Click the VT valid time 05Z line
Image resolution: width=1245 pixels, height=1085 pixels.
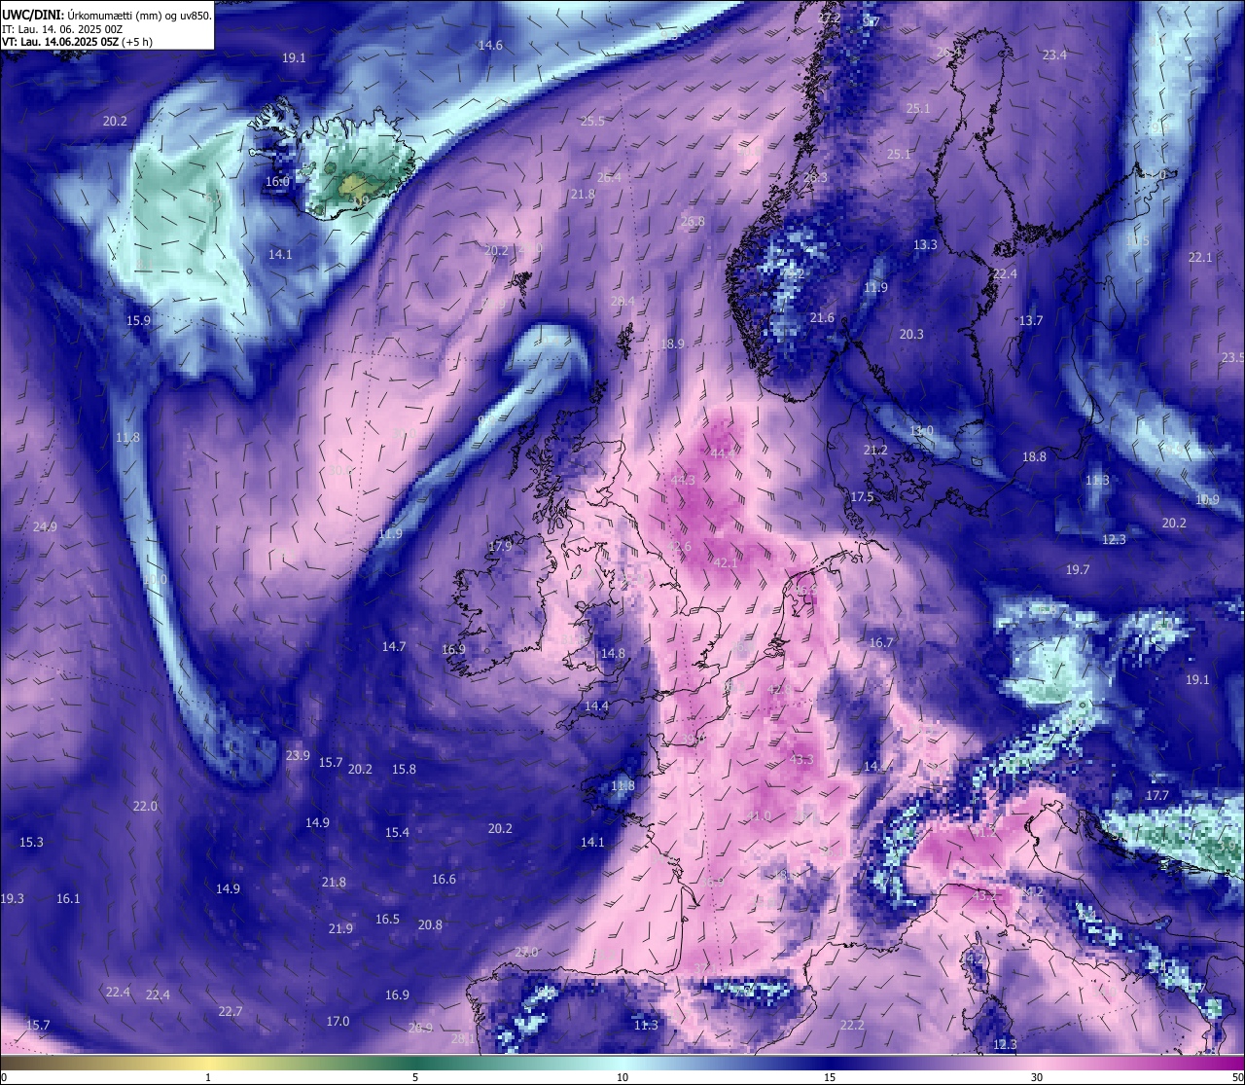point(77,42)
